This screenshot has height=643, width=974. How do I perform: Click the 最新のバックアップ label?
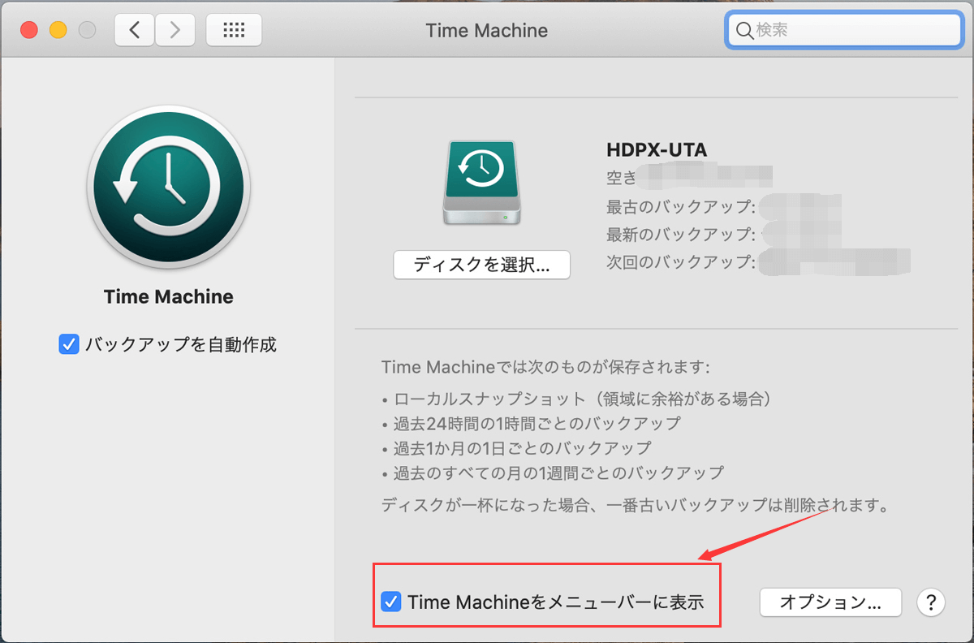pyautogui.click(x=680, y=234)
